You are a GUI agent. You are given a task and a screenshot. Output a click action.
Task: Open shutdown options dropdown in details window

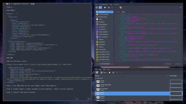pyautogui.click(x=116, y=8)
